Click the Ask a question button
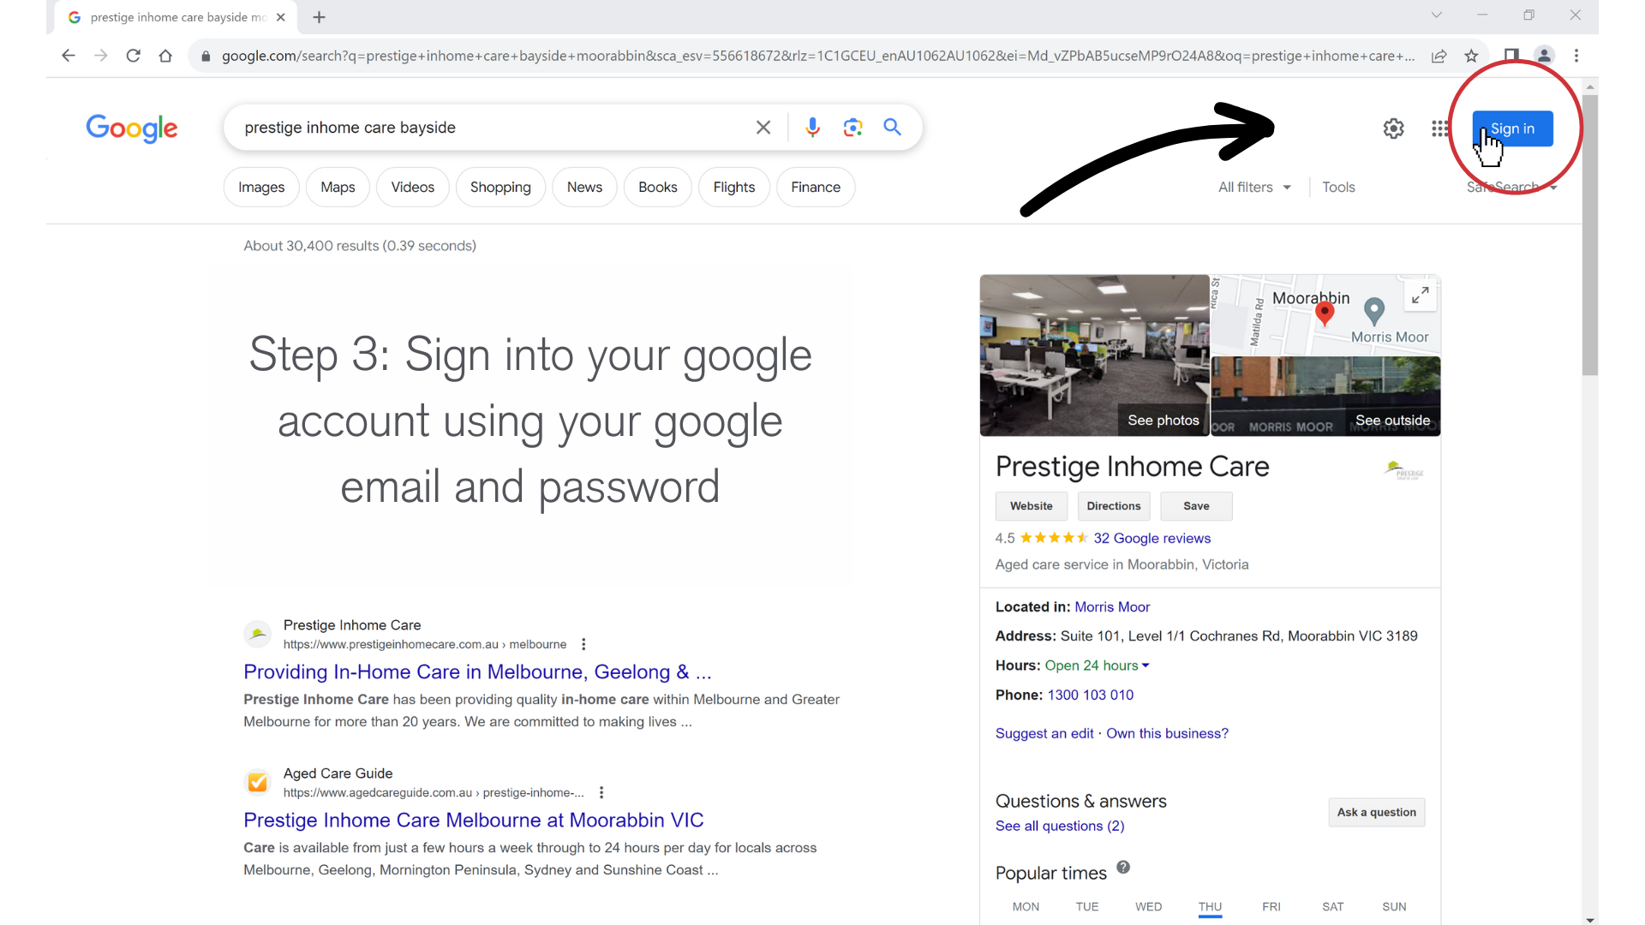 [1376, 812]
